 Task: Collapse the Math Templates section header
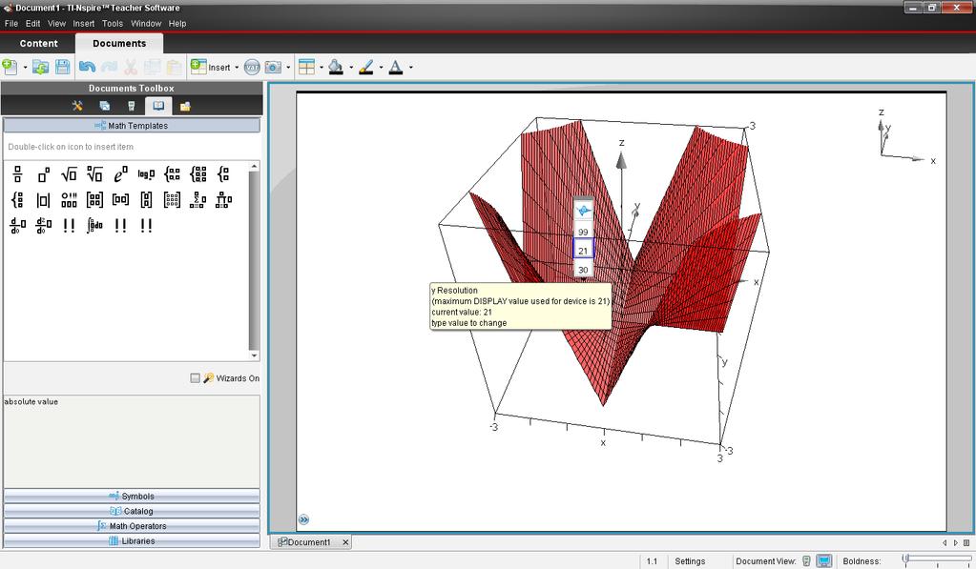tap(132, 125)
